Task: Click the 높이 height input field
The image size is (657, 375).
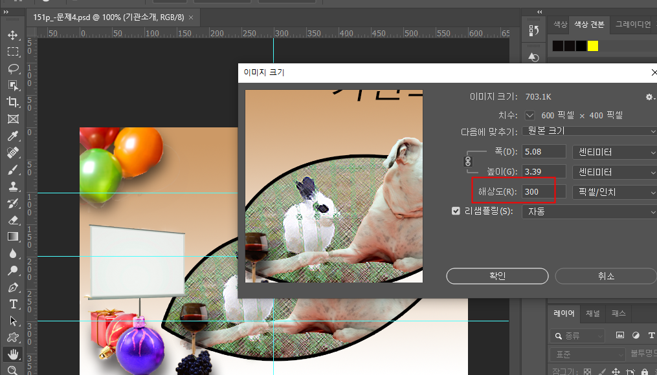Action: [x=544, y=171]
